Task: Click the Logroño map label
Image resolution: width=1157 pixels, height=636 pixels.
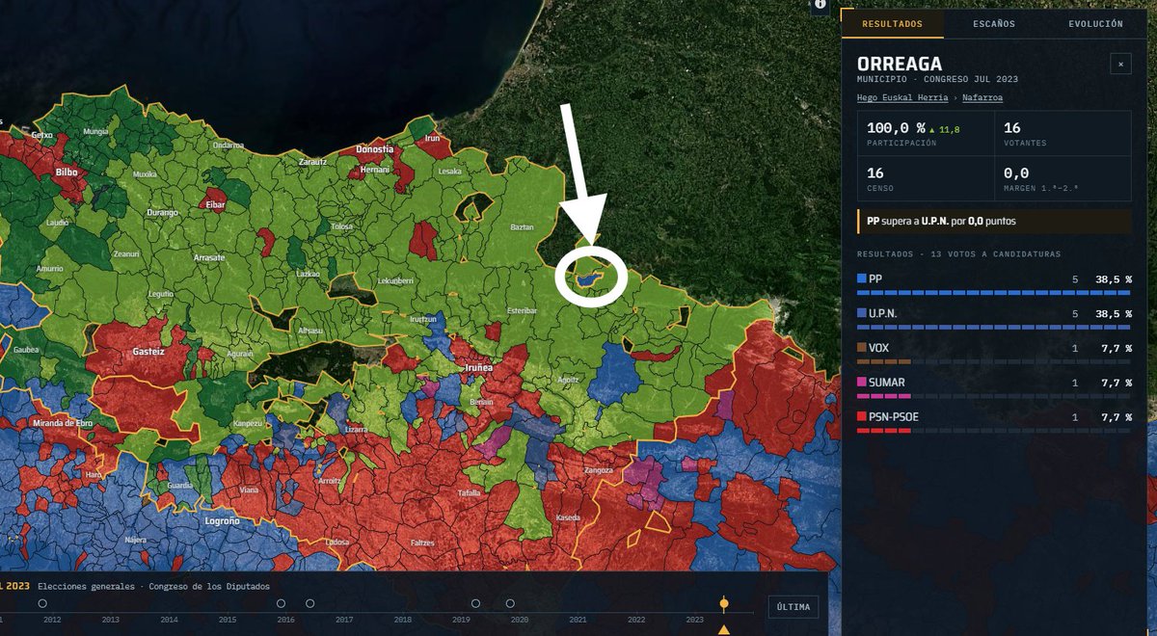Action: [220, 520]
